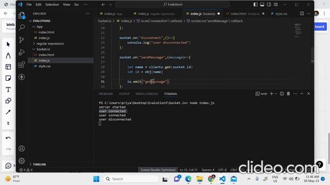Open the View menu

67,5
